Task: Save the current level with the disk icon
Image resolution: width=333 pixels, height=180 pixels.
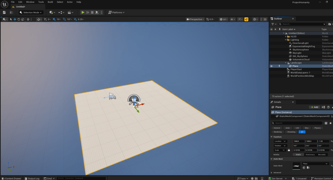Action: tap(4, 12)
